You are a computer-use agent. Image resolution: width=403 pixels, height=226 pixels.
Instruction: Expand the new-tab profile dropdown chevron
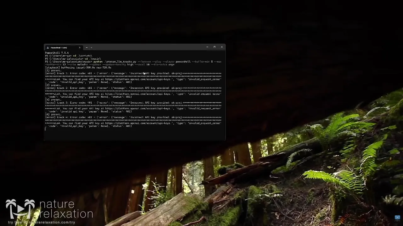91,48
